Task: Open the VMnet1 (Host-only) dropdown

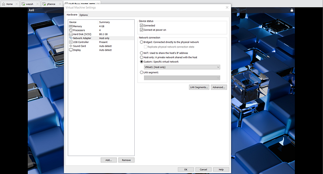Action: pos(182,67)
